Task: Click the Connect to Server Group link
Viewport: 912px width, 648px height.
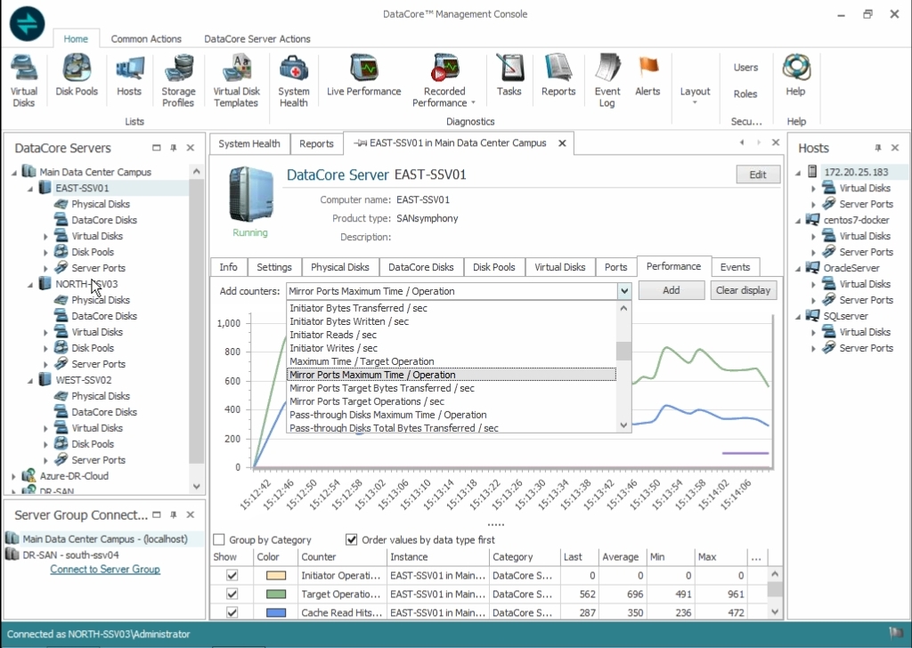Action: click(x=105, y=570)
